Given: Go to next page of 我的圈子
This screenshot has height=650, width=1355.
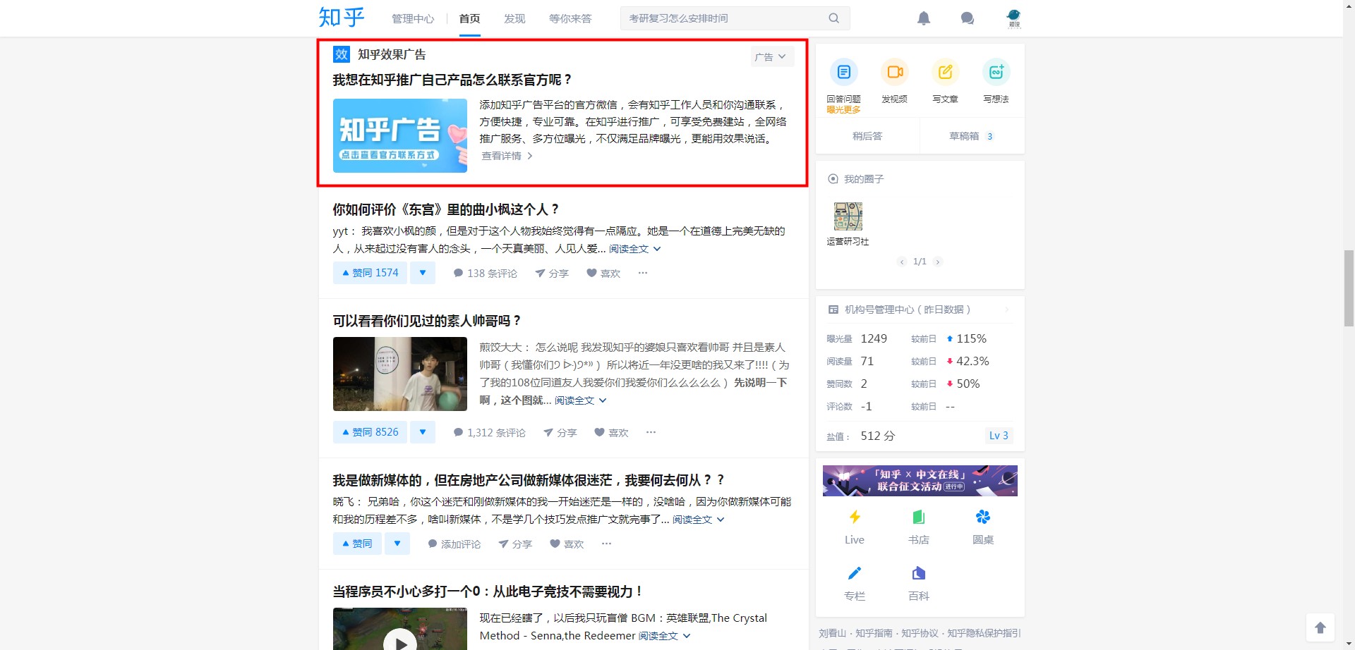Looking at the screenshot, I should (938, 262).
